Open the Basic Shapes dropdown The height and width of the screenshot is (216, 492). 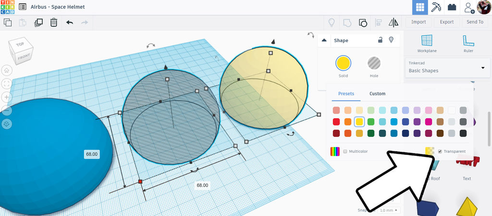(x=447, y=68)
